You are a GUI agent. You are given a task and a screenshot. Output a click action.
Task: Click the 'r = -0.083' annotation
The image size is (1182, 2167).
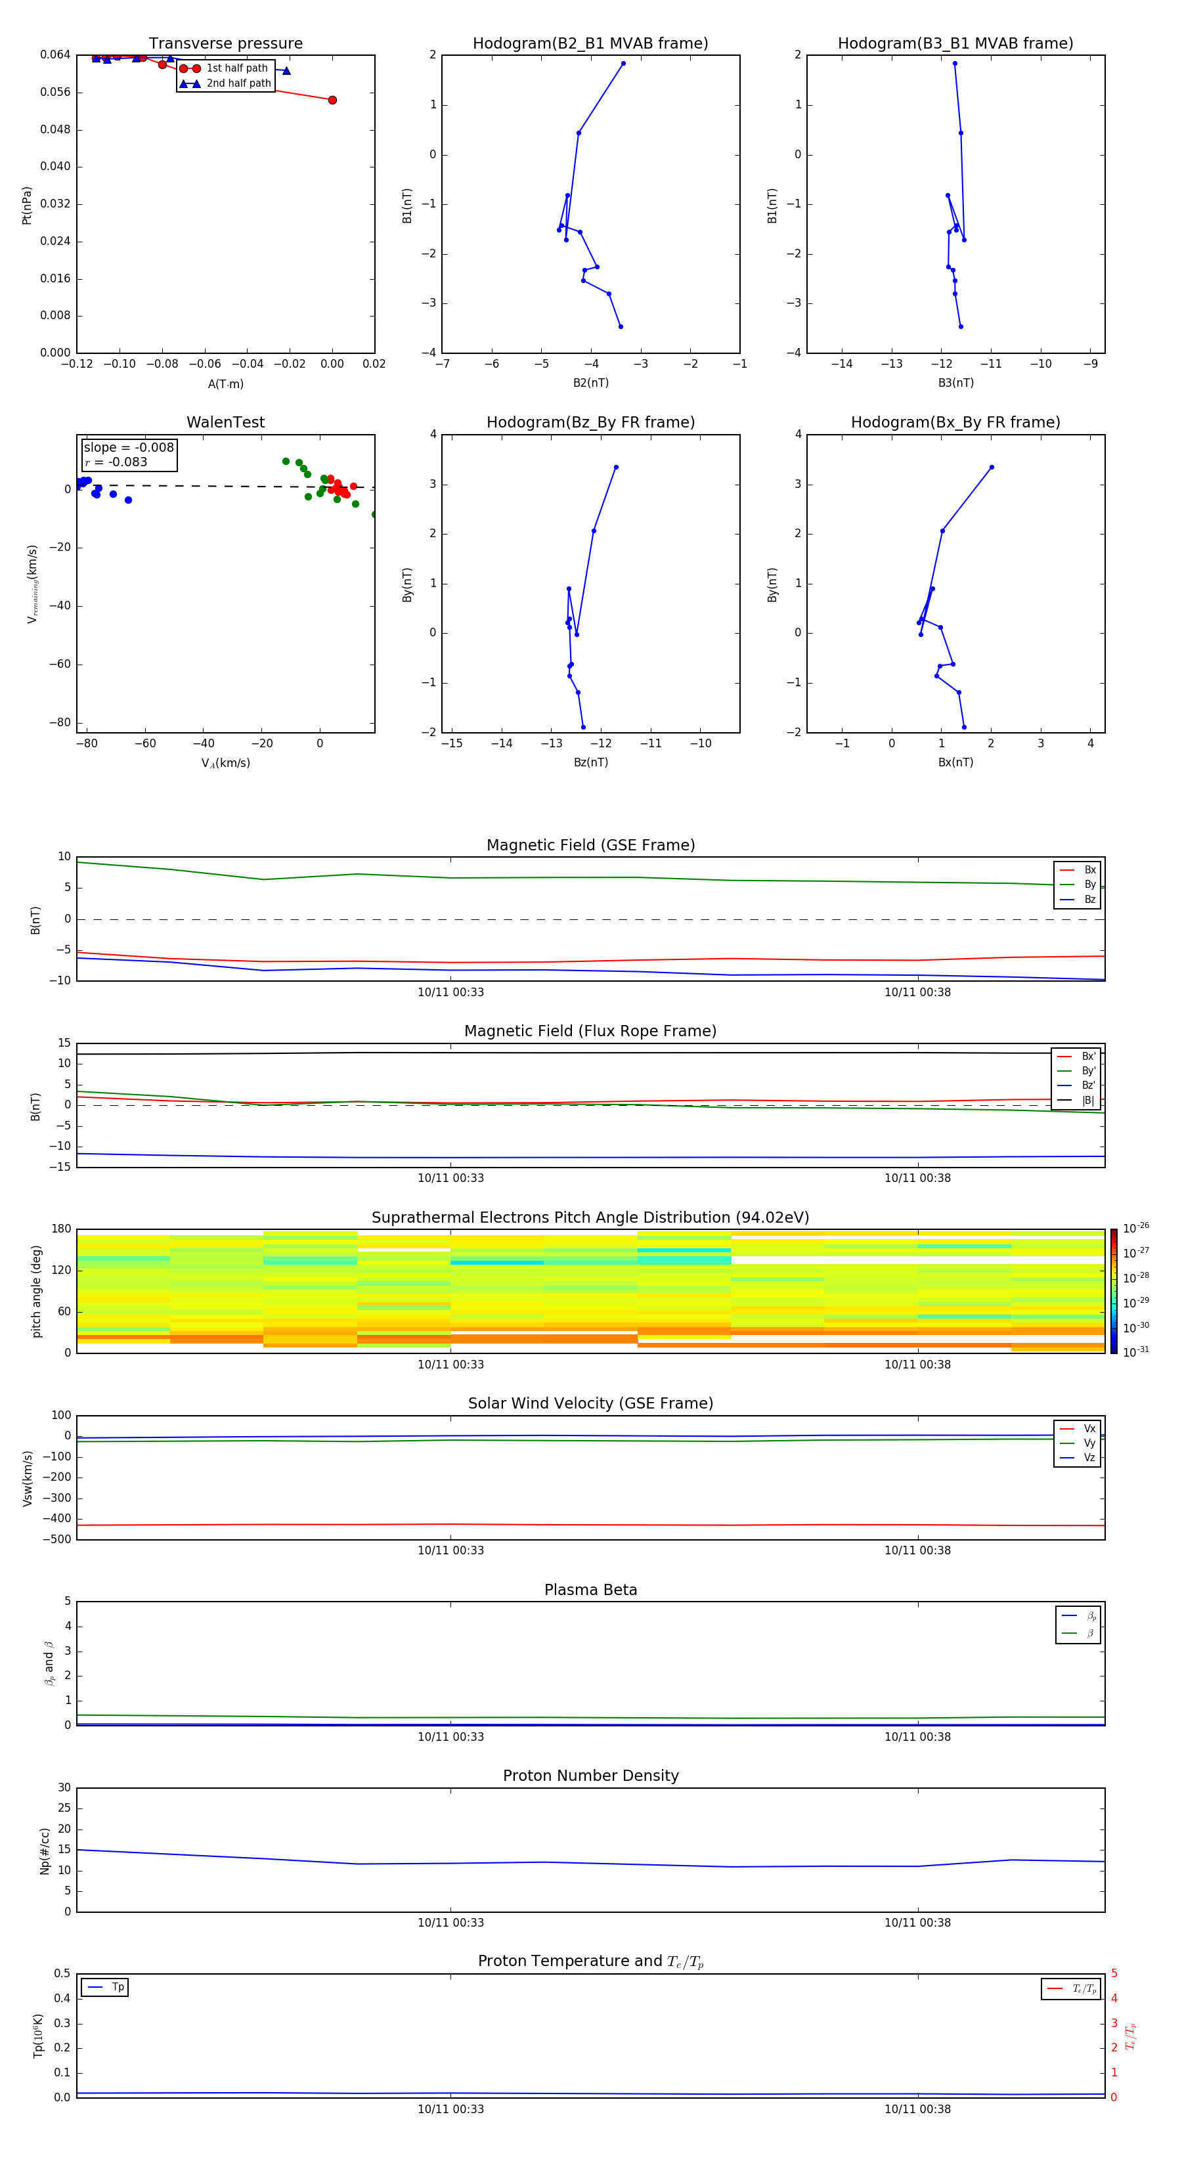(x=116, y=462)
